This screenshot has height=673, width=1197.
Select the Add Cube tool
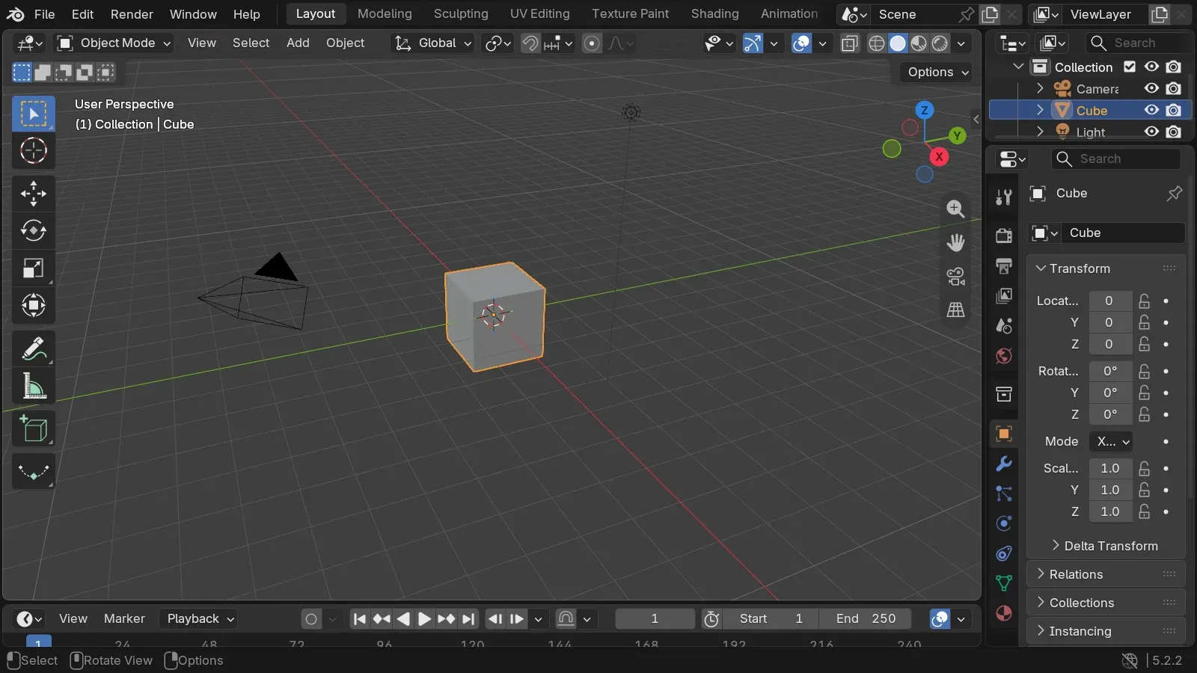(33, 429)
